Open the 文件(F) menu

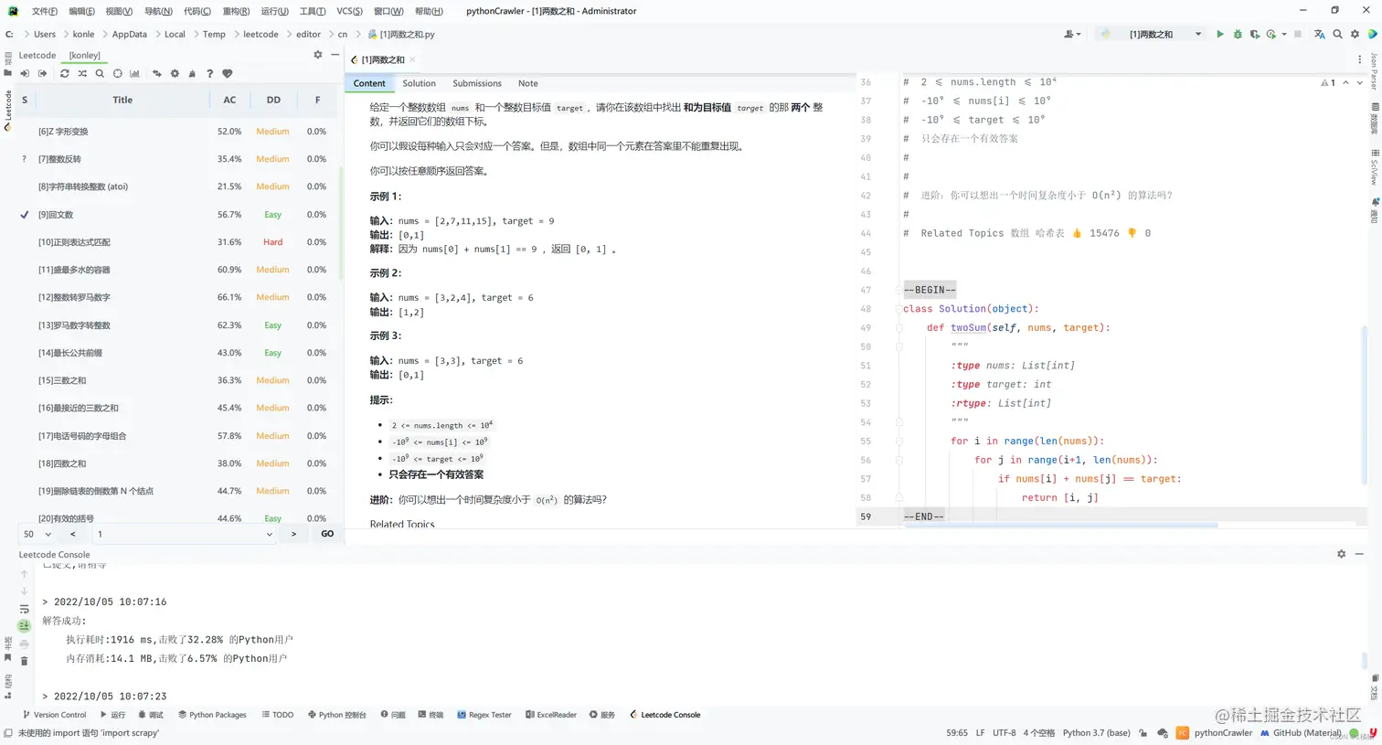[44, 11]
